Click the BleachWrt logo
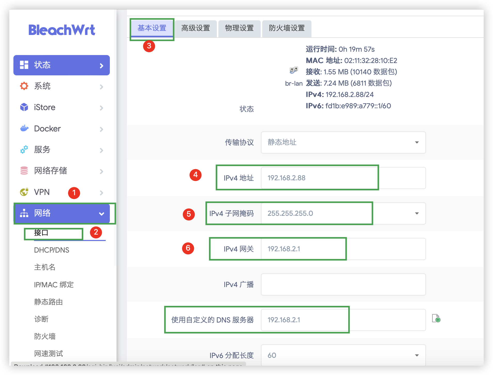This screenshot has height=375, width=493. 62,30
